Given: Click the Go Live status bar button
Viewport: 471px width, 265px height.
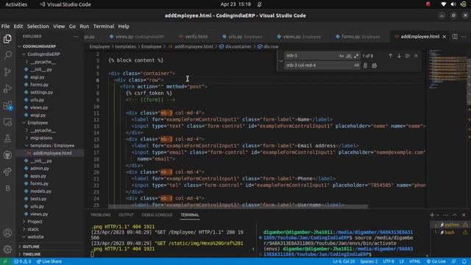Looking at the screenshot, I should point(436,261).
